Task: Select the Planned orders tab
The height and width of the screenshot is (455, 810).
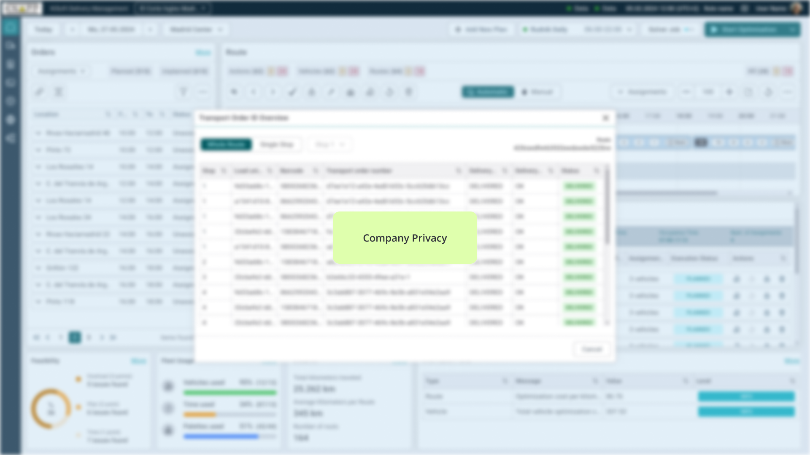Action: click(130, 71)
